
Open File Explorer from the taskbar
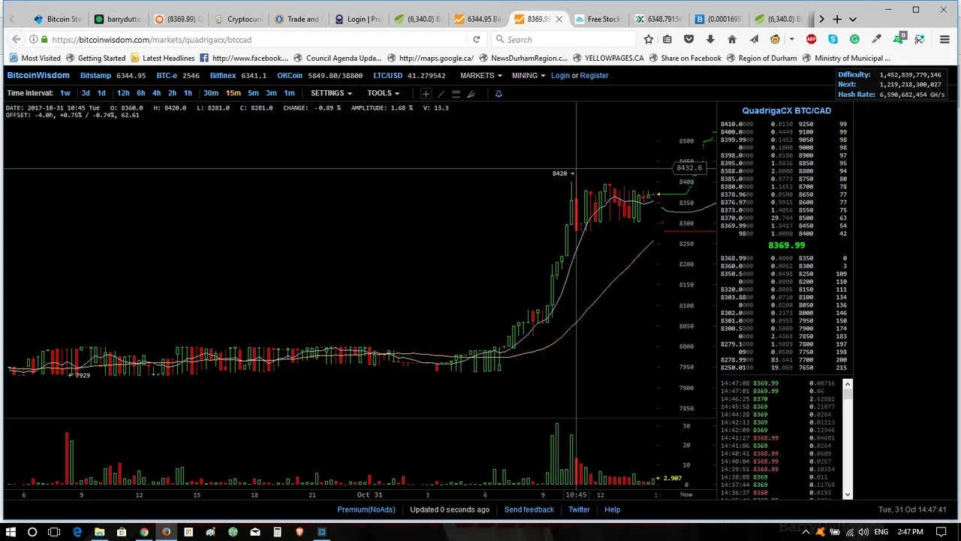click(x=99, y=532)
